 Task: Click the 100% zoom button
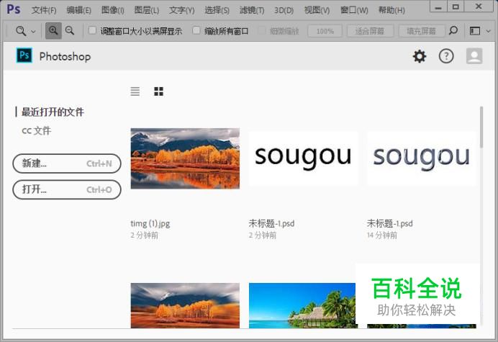coord(325,31)
